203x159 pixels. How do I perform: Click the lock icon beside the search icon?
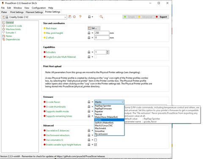tap(89, 17)
